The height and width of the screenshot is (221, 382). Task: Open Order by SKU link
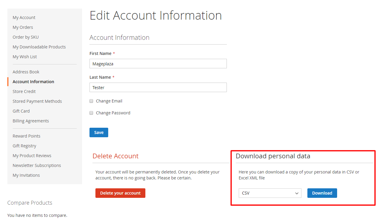pos(26,37)
